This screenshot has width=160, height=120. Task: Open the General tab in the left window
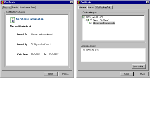(6, 7)
